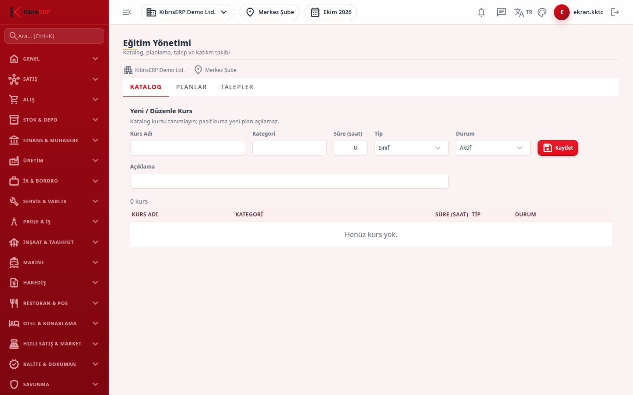This screenshot has width=633, height=395.
Task: Open the KıbrısERP Demo Ltd. company dropdown
Action: [187, 12]
